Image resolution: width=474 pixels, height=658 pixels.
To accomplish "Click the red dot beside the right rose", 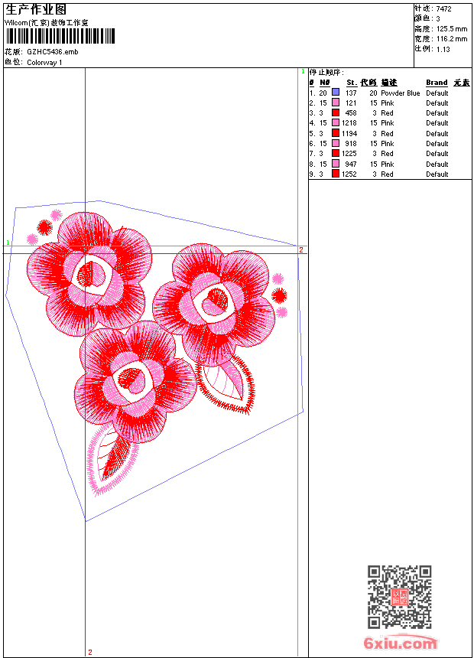I will (x=279, y=296).
